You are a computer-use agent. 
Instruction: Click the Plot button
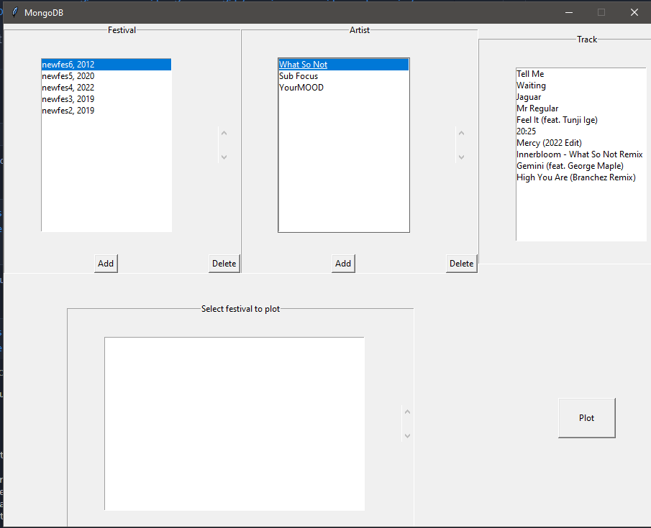pyautogui.click(x=587, y=417)
